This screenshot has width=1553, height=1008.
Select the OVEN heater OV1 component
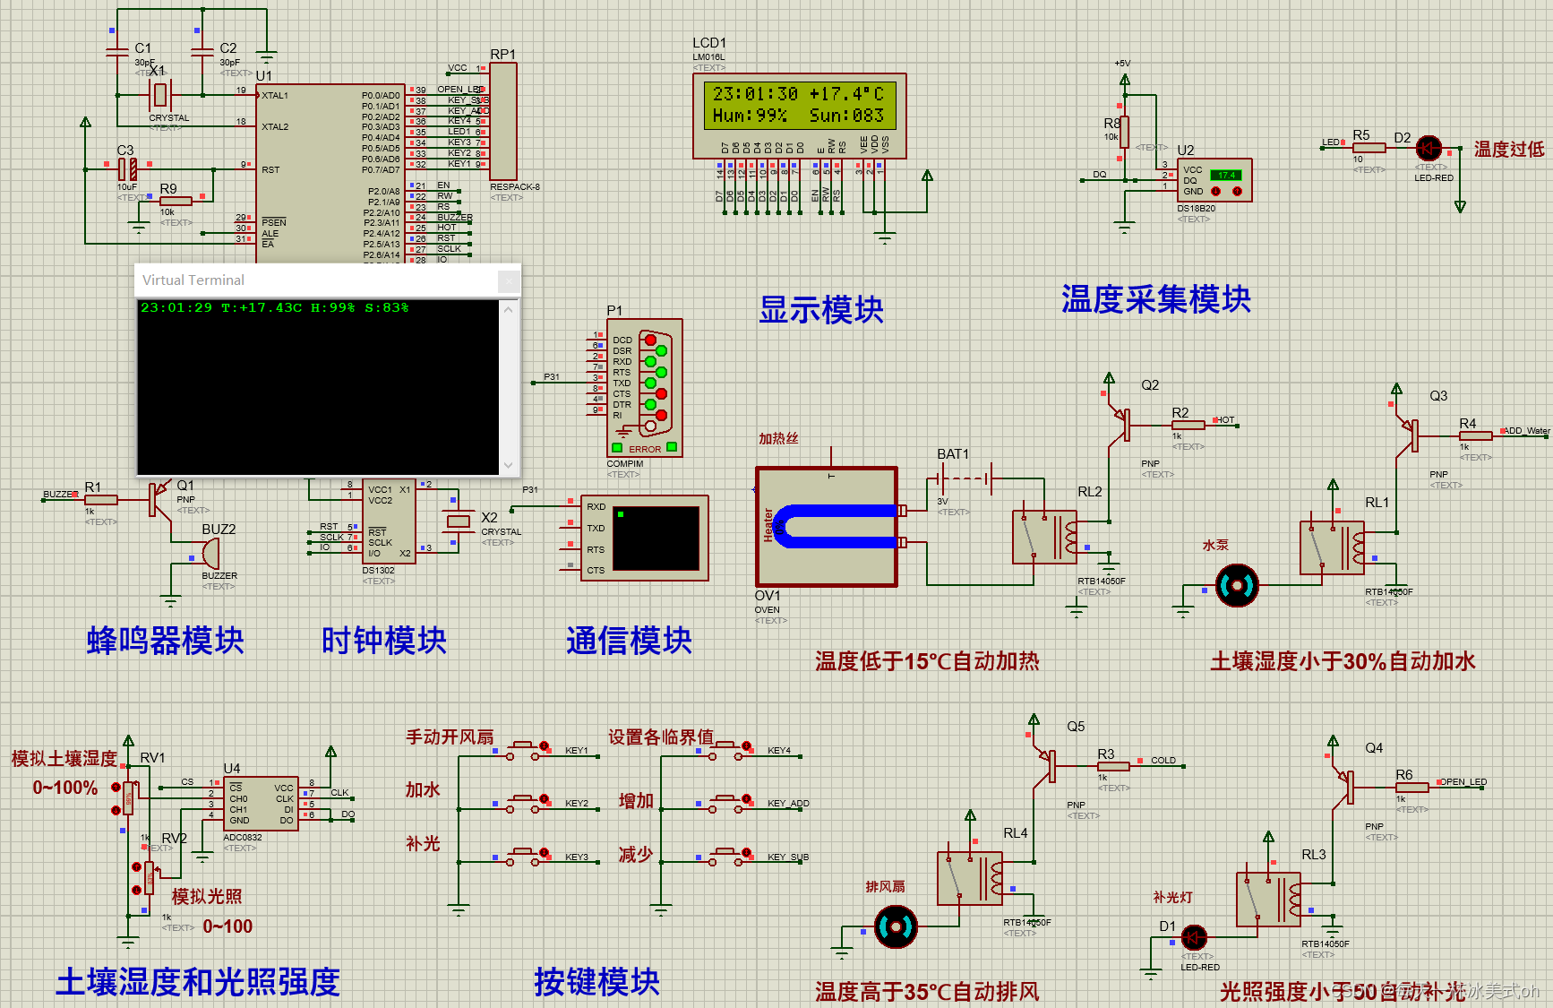pos(827,527)
